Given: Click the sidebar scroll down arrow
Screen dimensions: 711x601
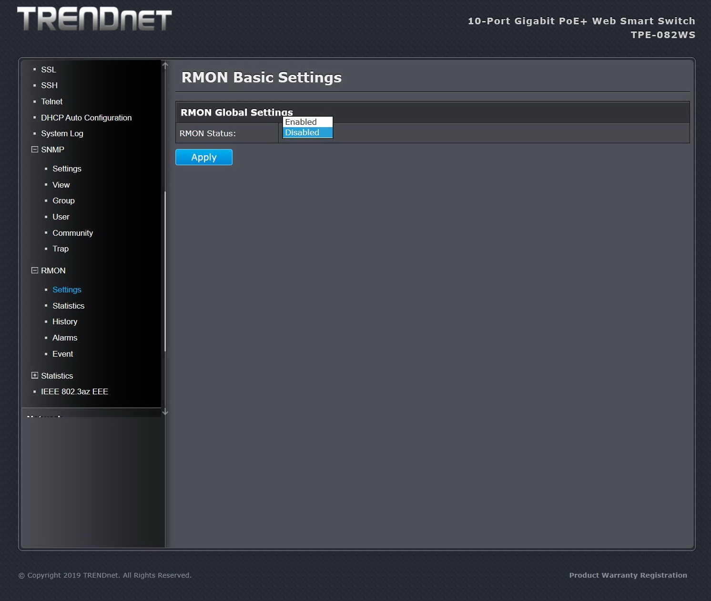Looking at the screenshot, I should (x=165, y=412).
